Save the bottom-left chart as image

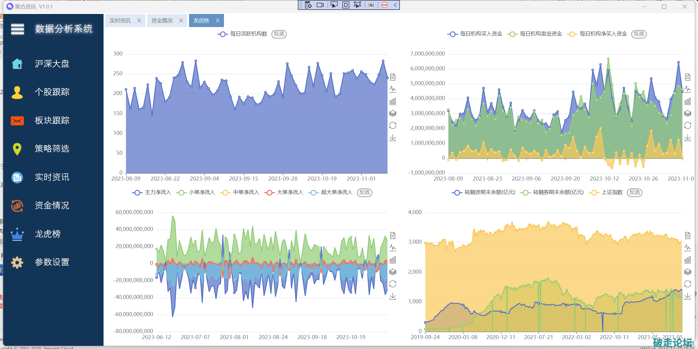[393, 296]
